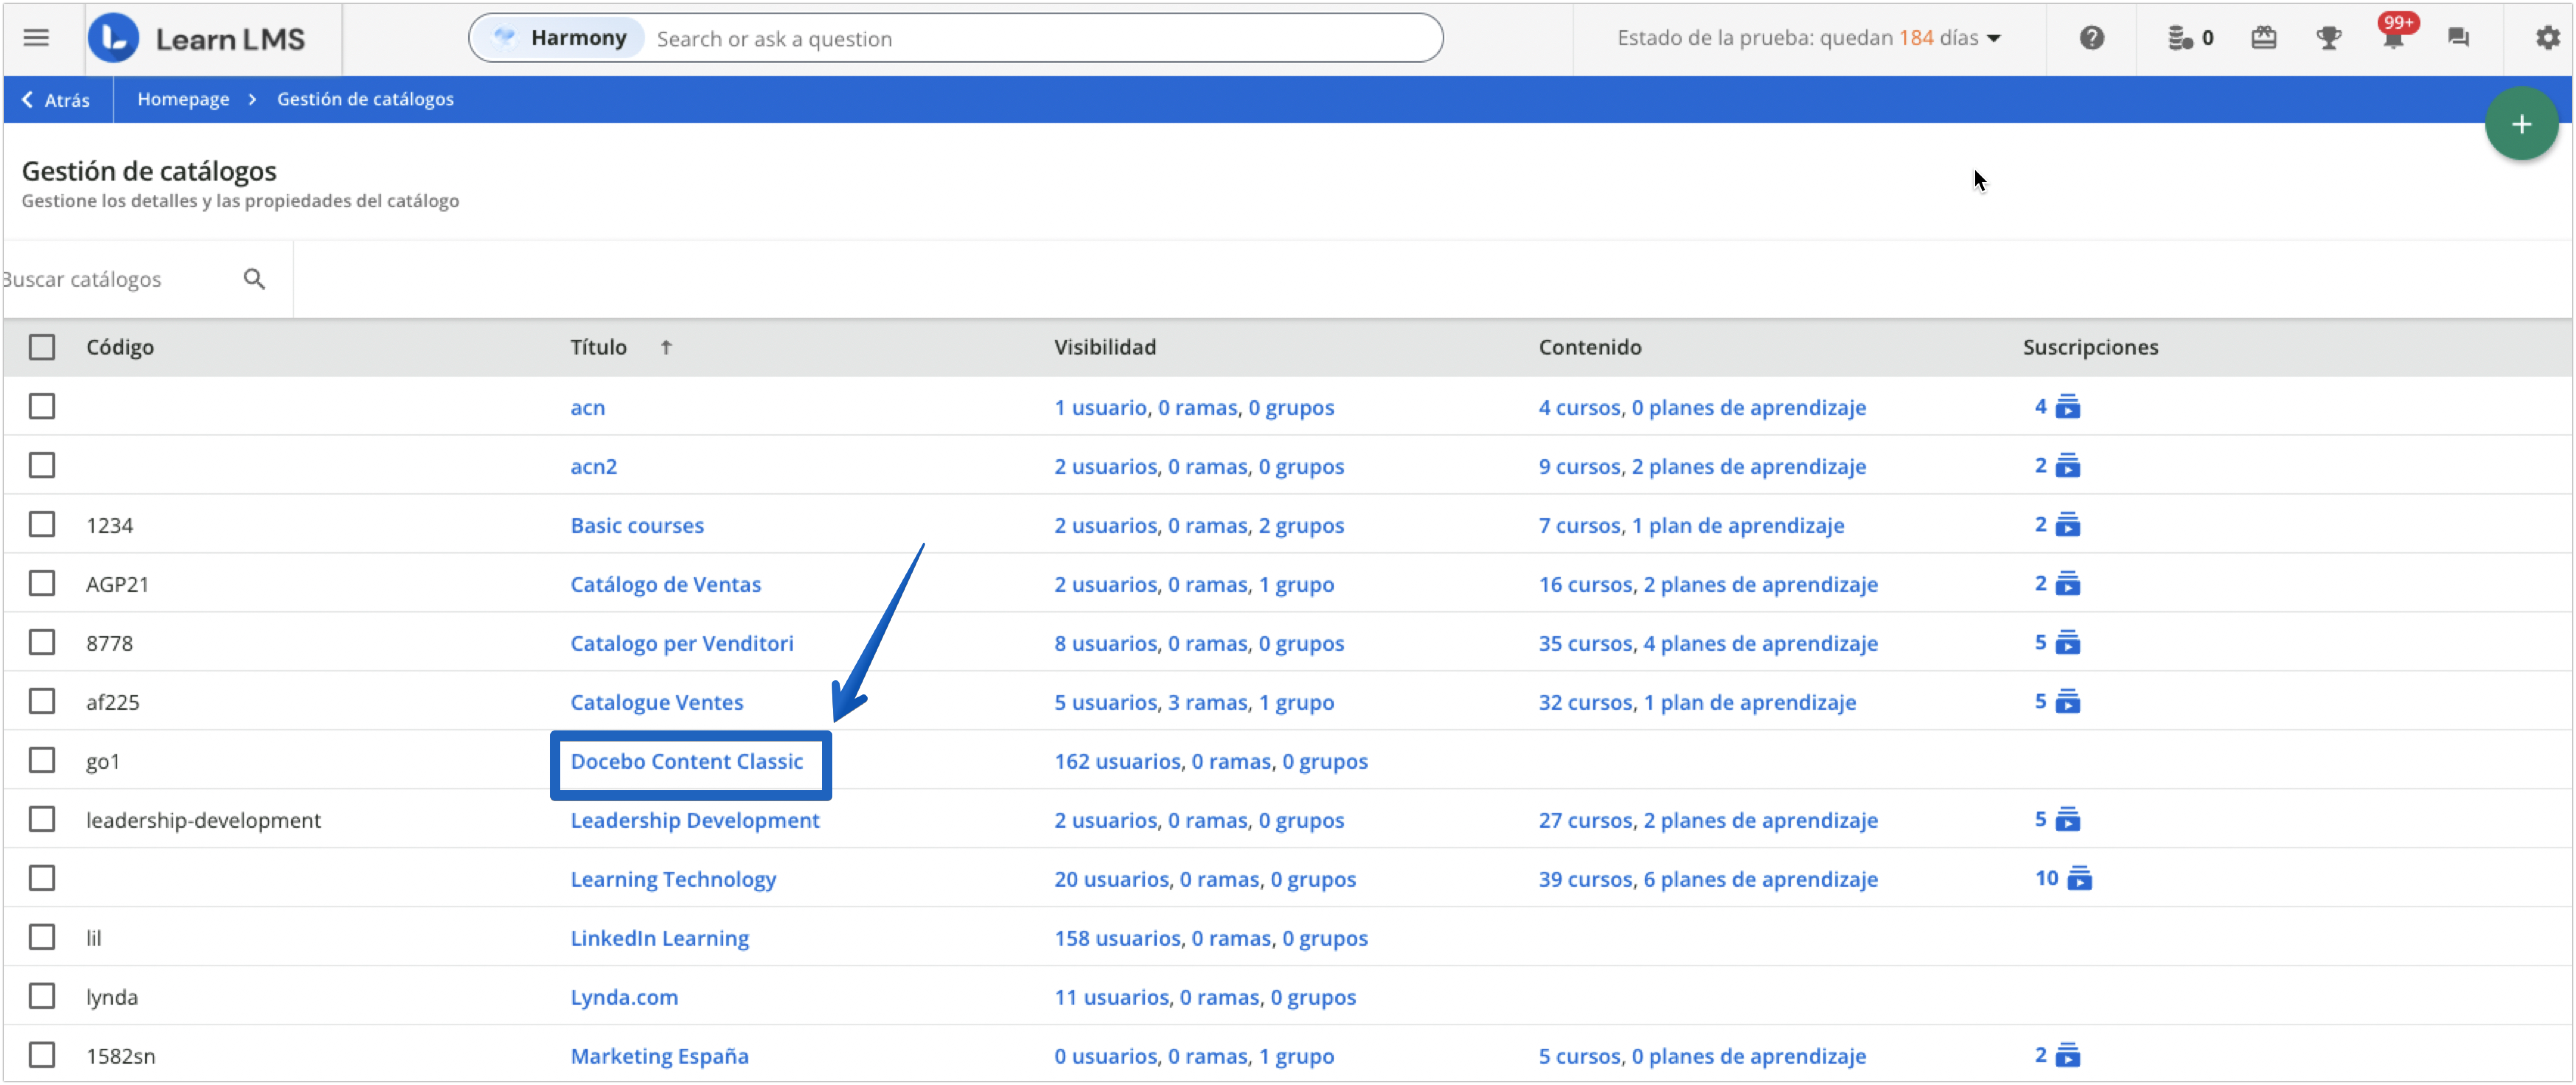
Task: Toggle the select-all header checkbox
Action: pyautogui.click(x=42, y=347)
